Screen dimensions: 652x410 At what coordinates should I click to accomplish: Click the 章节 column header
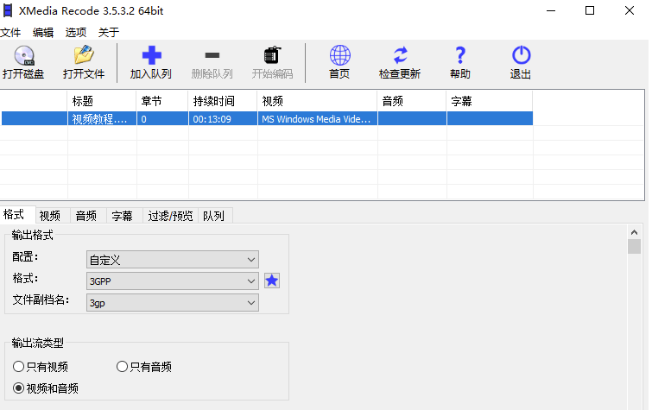pyautogui.click(x=162, y=101)
